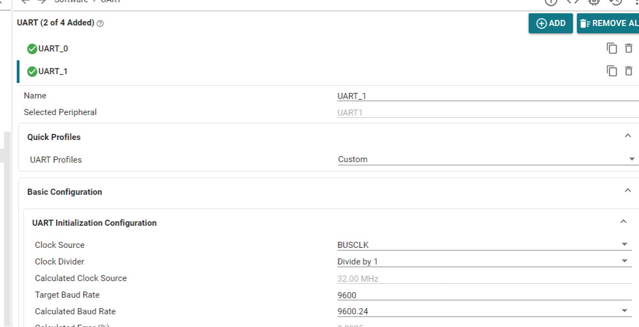Click the green status check beside UART_1

(x=32, y=71)
